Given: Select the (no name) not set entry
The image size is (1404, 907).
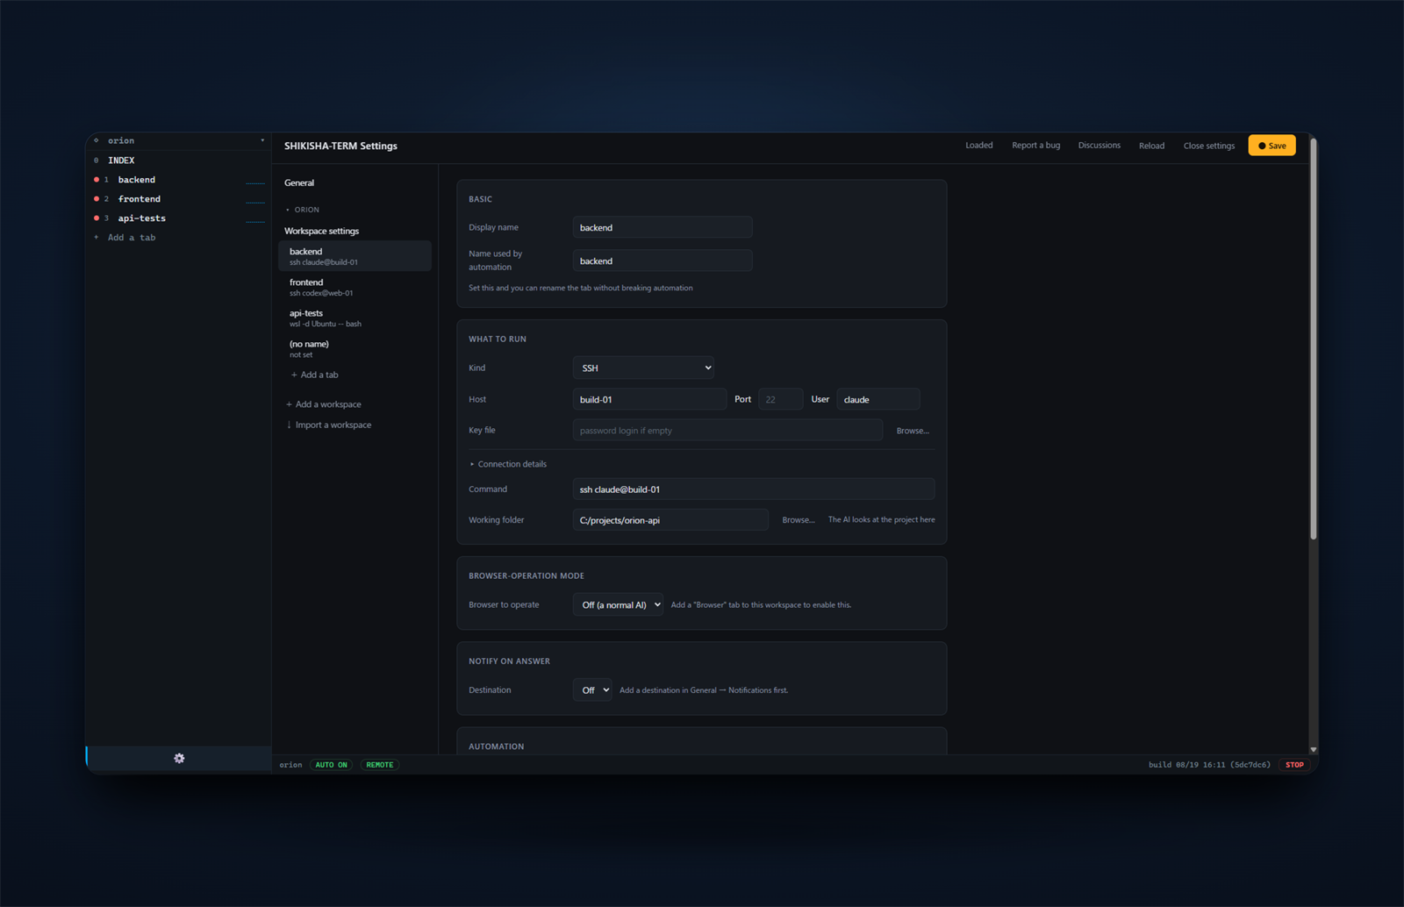Looking at the screenshot, I should coord(355,348).
